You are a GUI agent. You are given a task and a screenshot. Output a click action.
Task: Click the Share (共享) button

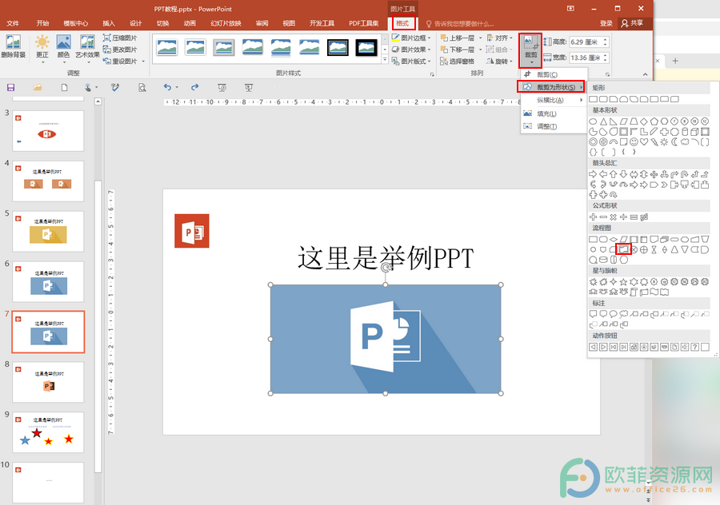[632, 23]
